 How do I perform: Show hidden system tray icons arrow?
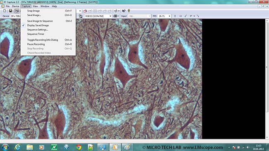229,147
